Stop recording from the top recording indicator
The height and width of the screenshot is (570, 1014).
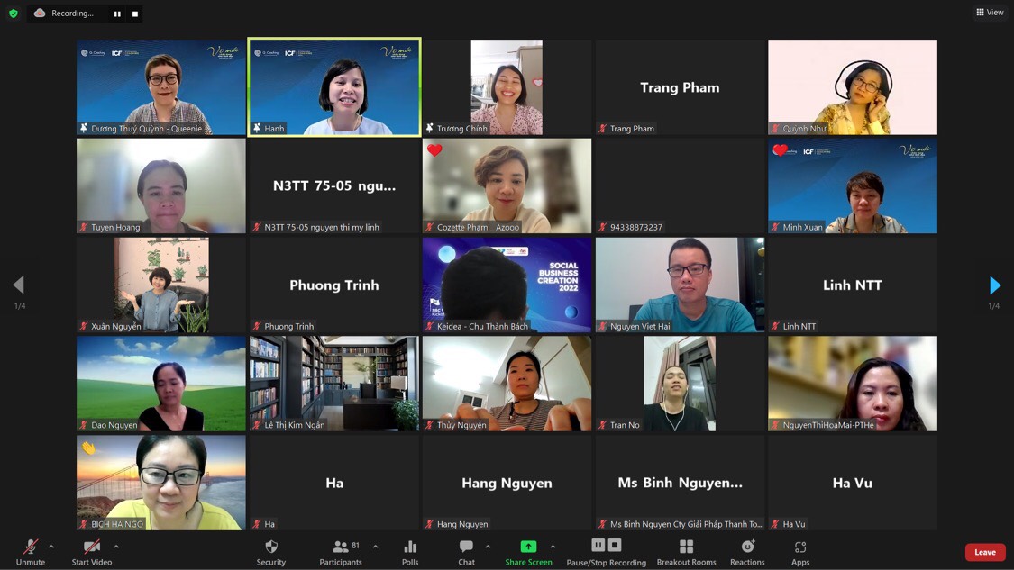pyautogui.click(x=134, y=14)
